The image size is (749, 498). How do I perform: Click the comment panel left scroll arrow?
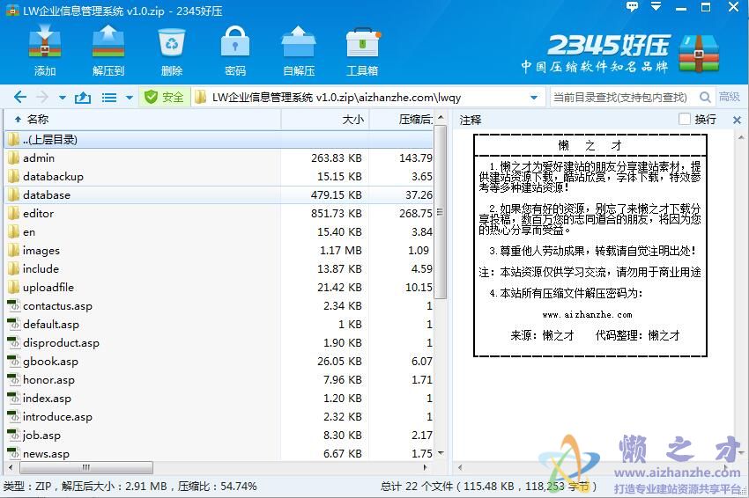[x=460, y=467]
